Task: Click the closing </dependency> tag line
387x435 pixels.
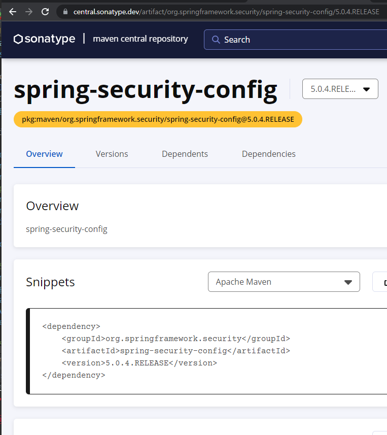Action: coord(74,375)
